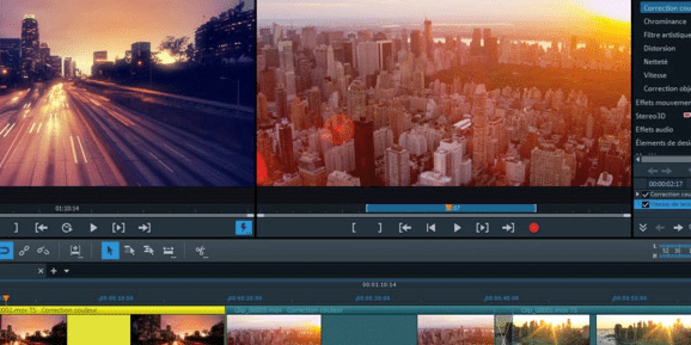Collapse keyframe panel with double chevron
Viewport: 691px width, 345px height.
(643, 228)
